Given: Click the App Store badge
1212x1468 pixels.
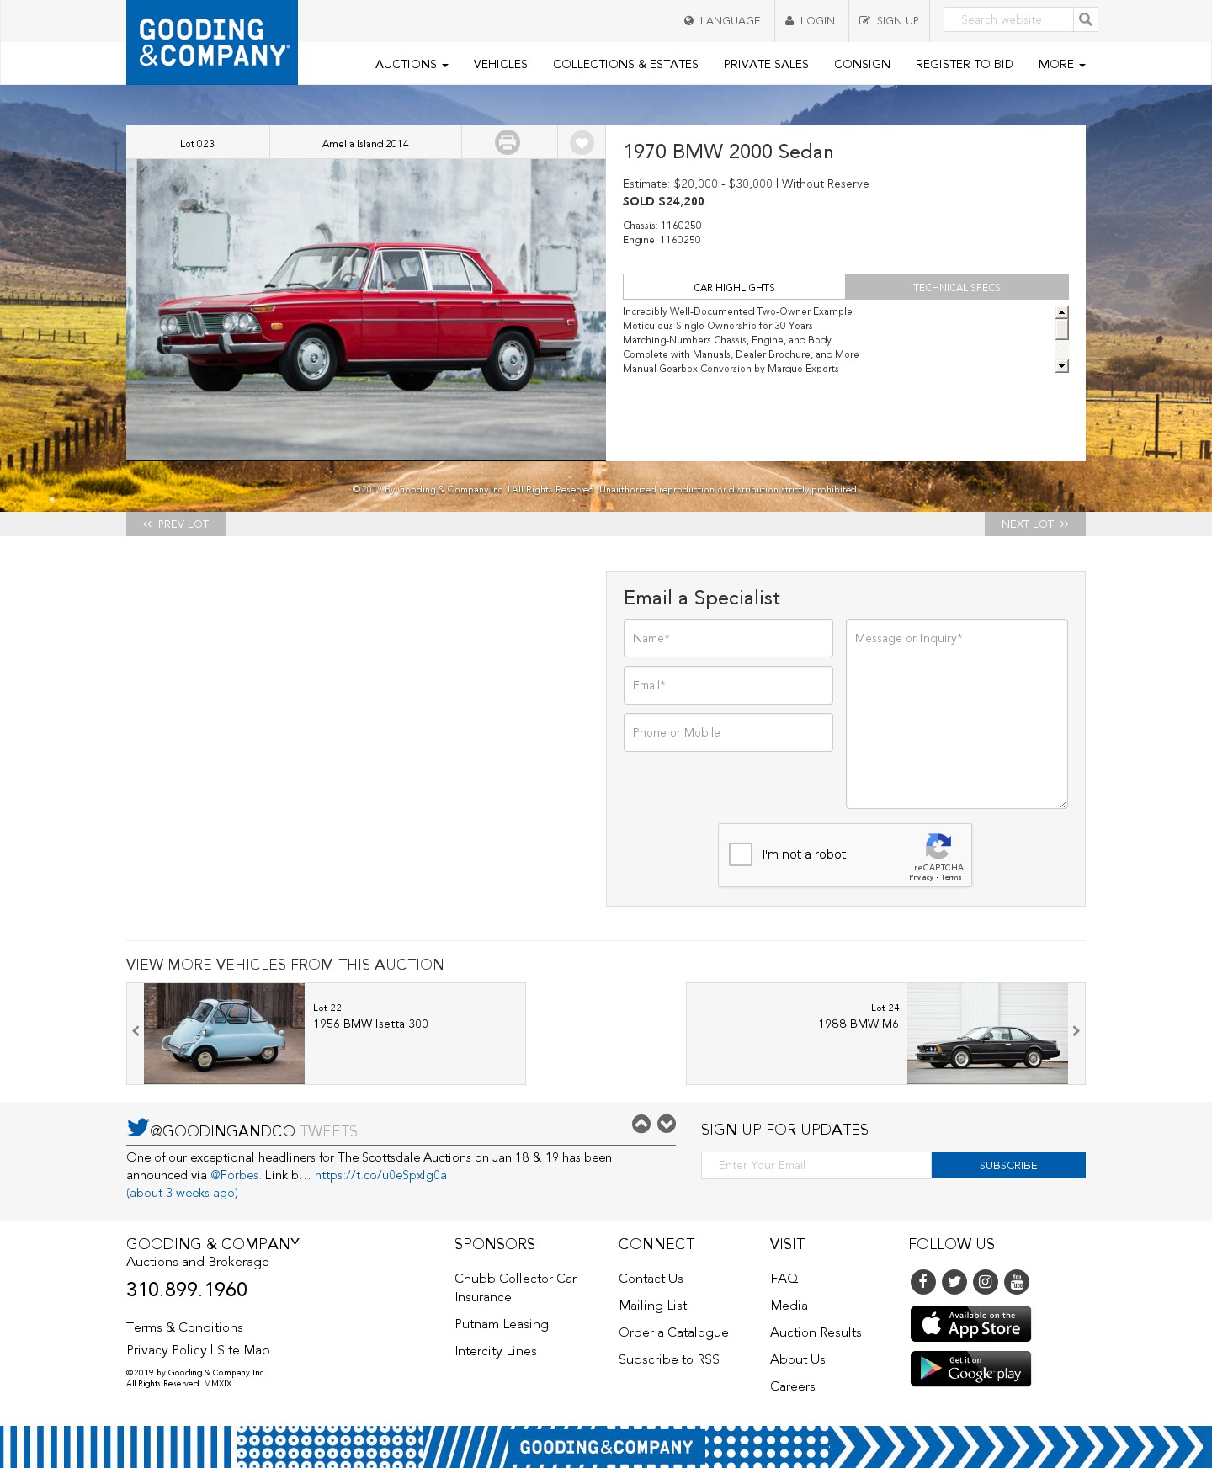Looking at the screenshot, I should pyautogui.click(x=970, y=1324).
